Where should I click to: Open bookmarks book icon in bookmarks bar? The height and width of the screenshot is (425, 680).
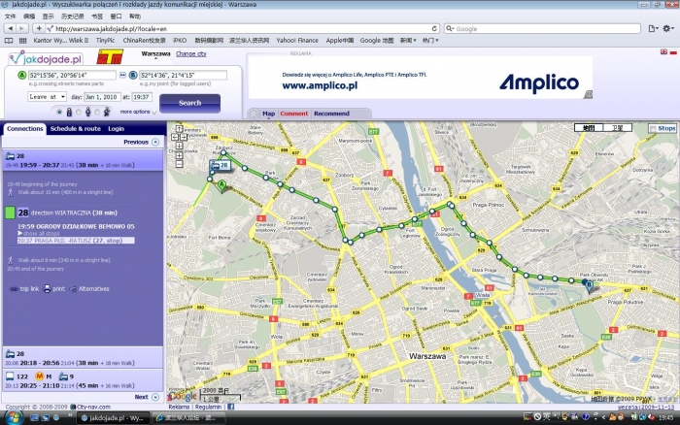click(9, 41)
